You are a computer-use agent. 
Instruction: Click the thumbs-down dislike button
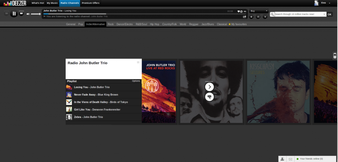(x=209, y=97)
